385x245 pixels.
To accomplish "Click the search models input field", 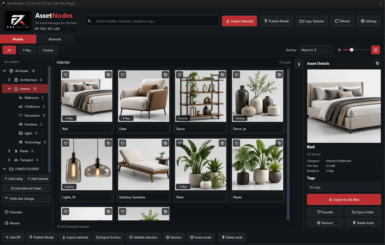I will 152,21.
